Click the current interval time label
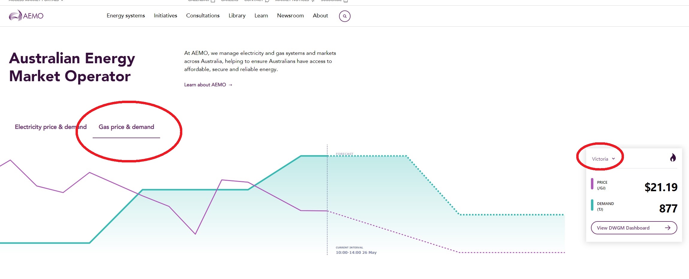689x279 pixels. (x=356, y=253)
